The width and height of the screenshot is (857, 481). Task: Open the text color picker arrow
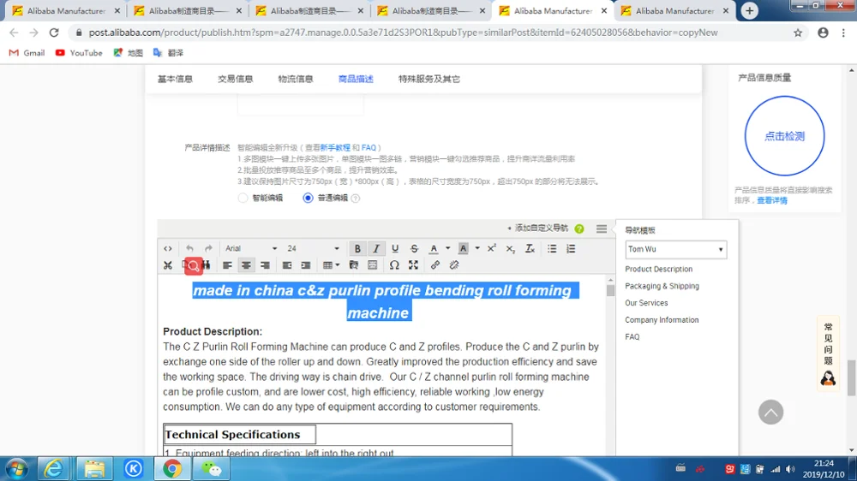click(447, 249)
